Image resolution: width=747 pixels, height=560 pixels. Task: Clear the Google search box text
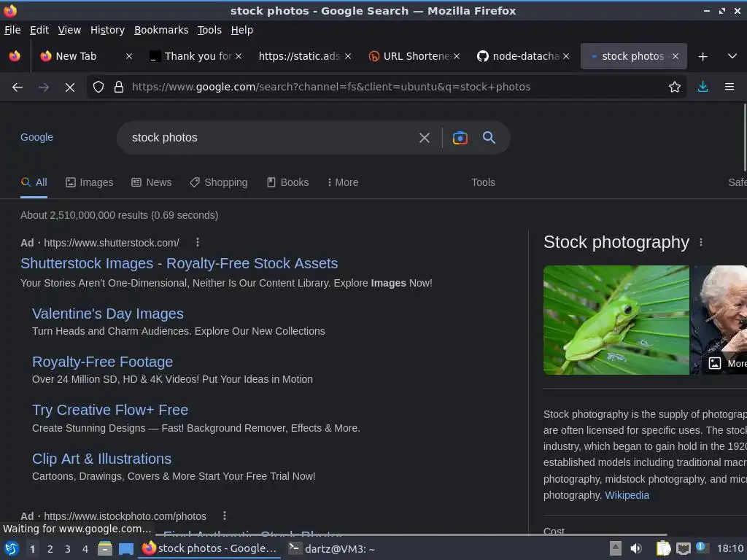(424, 138)
